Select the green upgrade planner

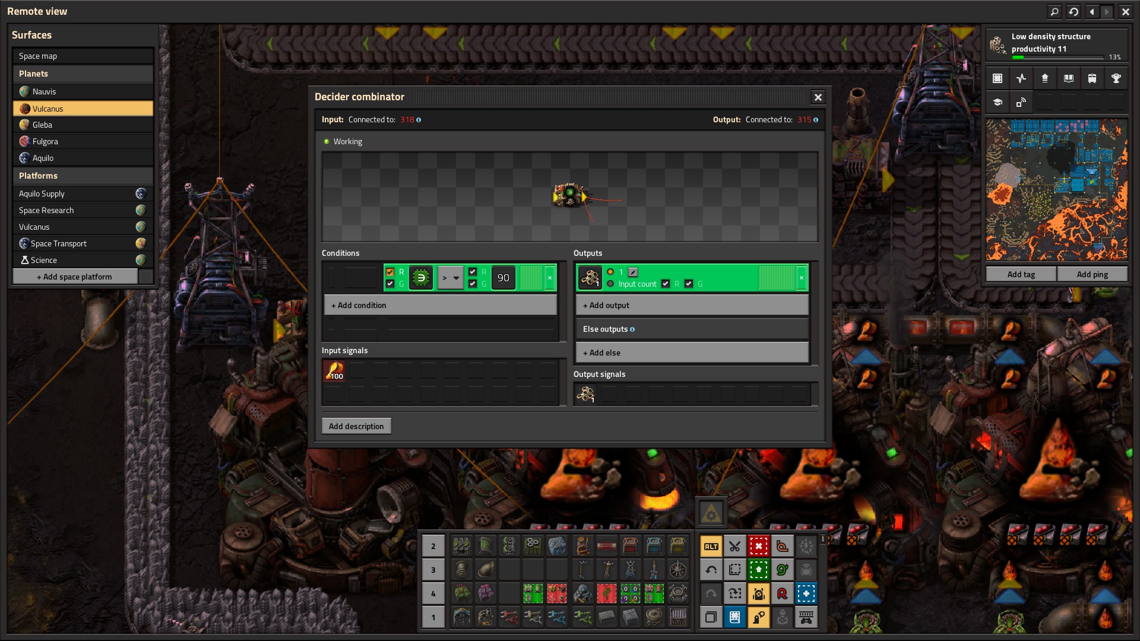758,570
